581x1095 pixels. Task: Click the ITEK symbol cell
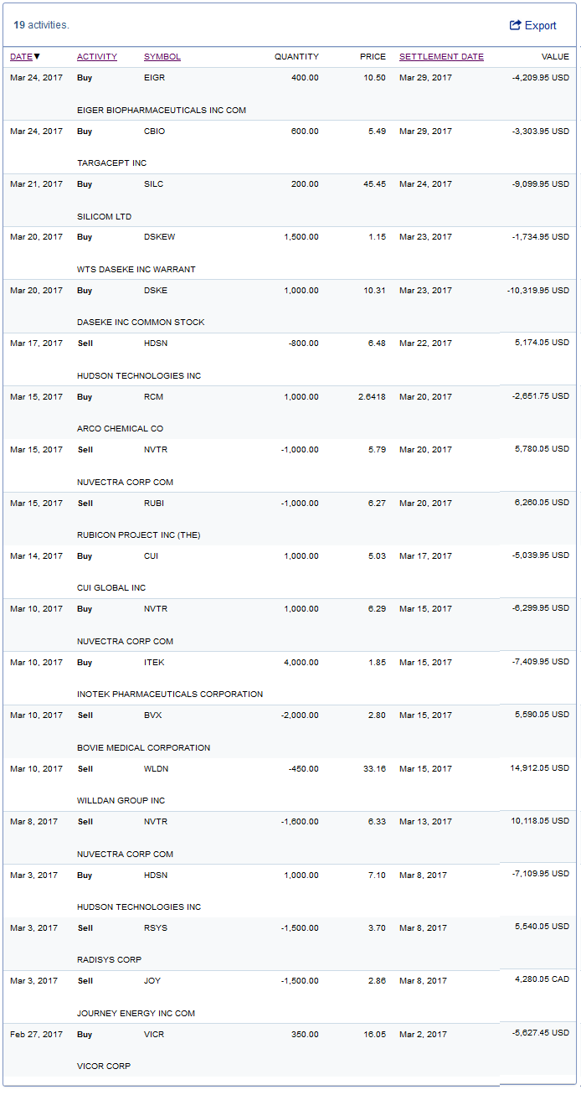(x=152, y=663)
